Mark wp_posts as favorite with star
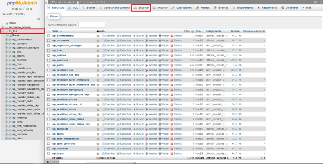 click(98, 65)
